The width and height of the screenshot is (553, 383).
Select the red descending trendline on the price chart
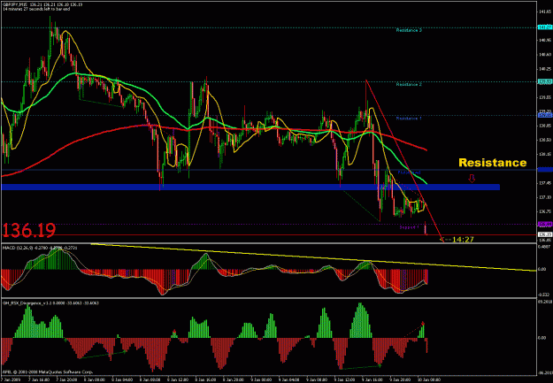tap(404, 160)
